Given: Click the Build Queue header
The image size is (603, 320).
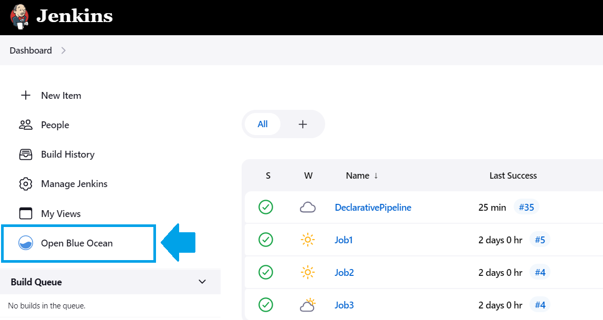Looking at the screenshot, I should [x=36, y=282].
